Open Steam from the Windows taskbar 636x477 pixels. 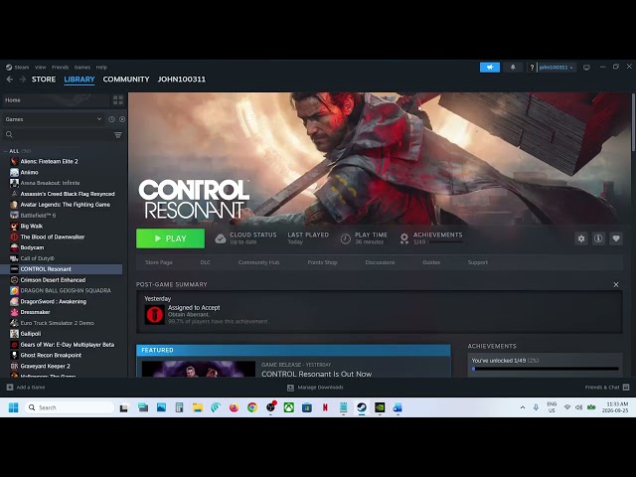click(x=362, y=407)
